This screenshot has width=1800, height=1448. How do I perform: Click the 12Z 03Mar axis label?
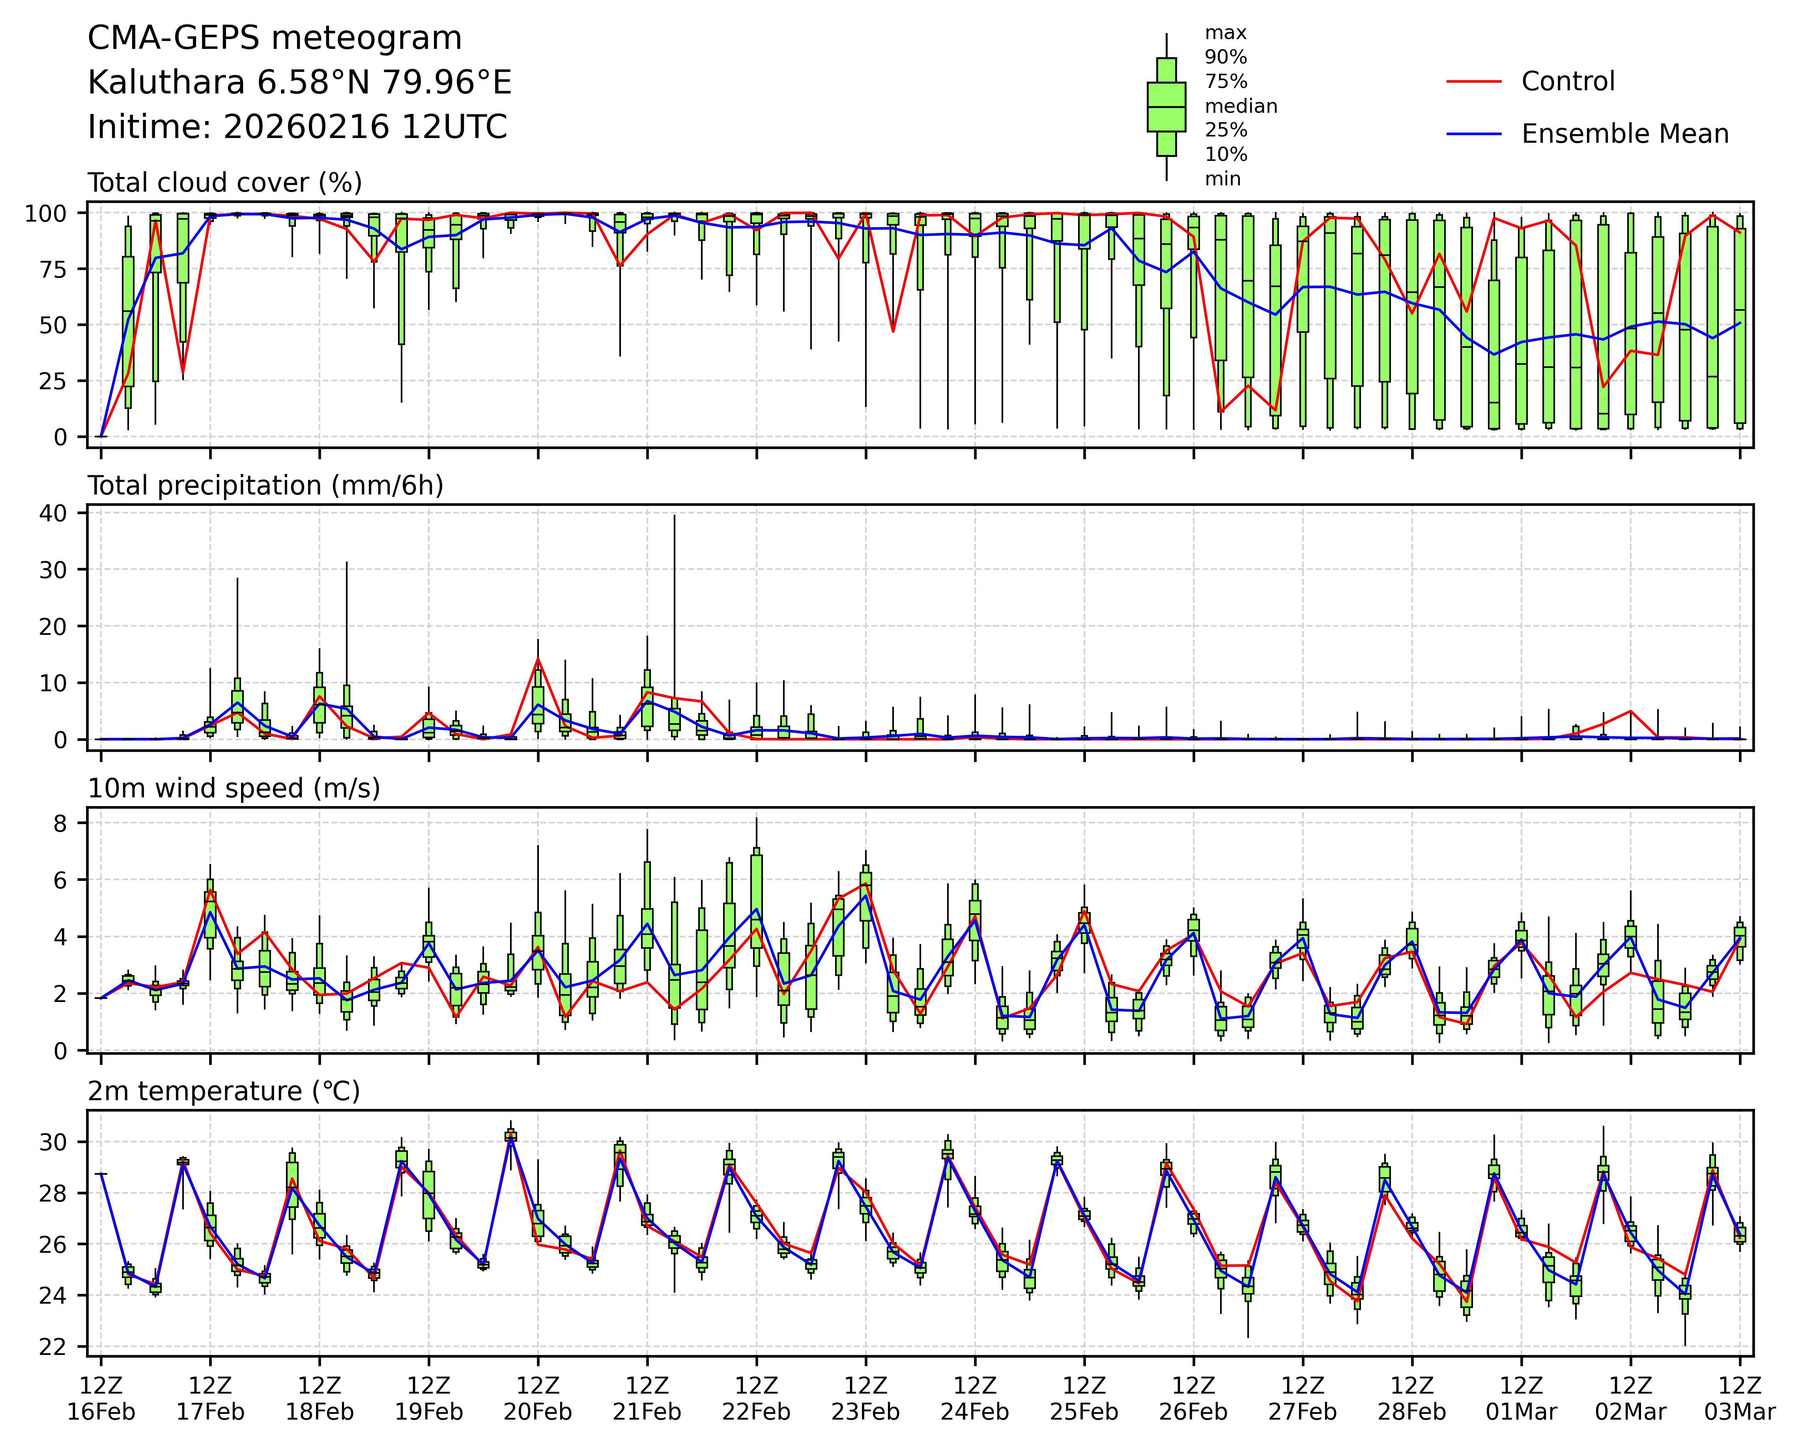tap(1739, 1399)
